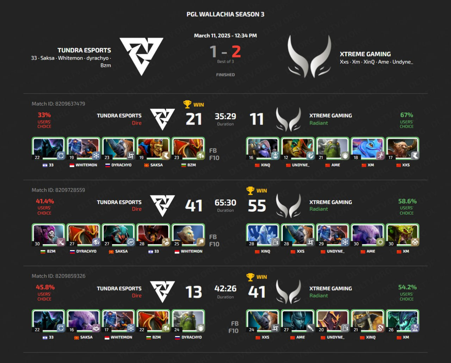Click the 67% users' choice for Xtreme Gaming
The image size is (451, 363).
click(407, 115)
